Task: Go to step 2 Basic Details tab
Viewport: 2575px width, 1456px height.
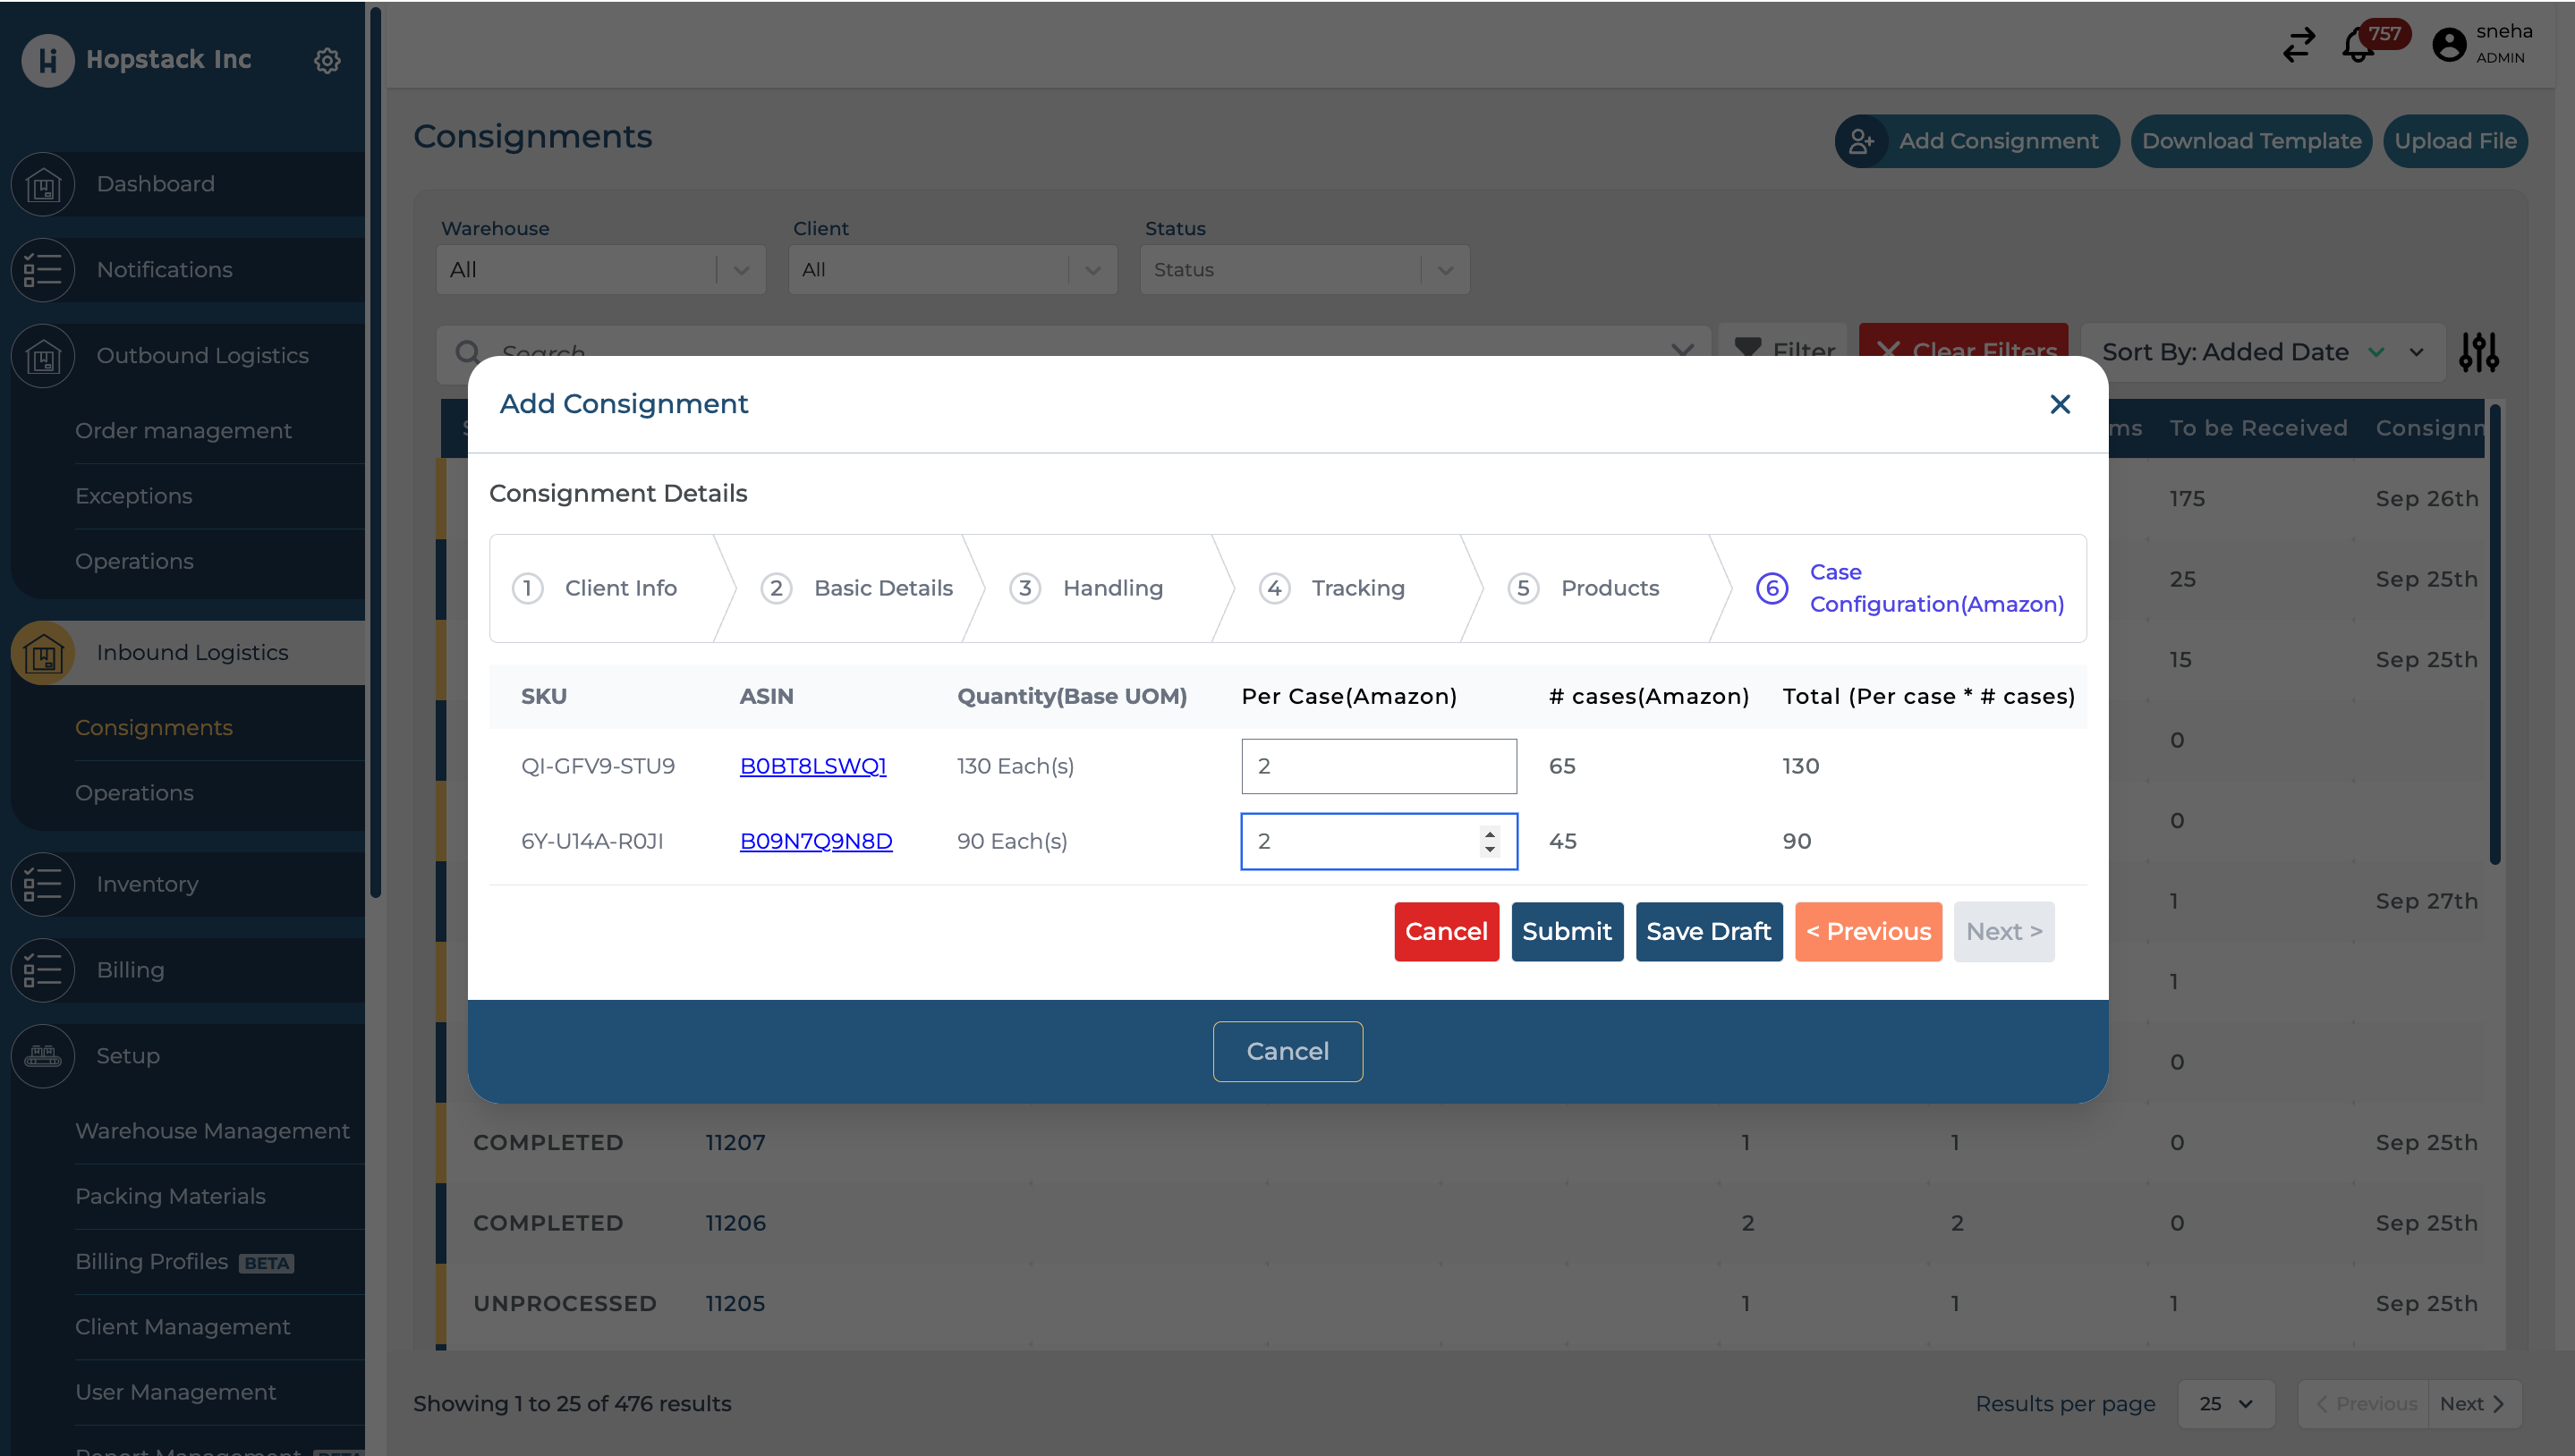Action: (882, 588)
